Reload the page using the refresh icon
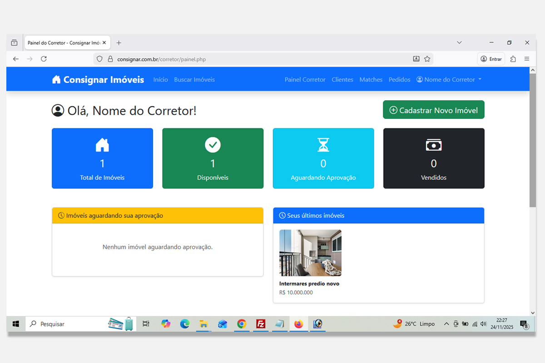 coord(44,59)
